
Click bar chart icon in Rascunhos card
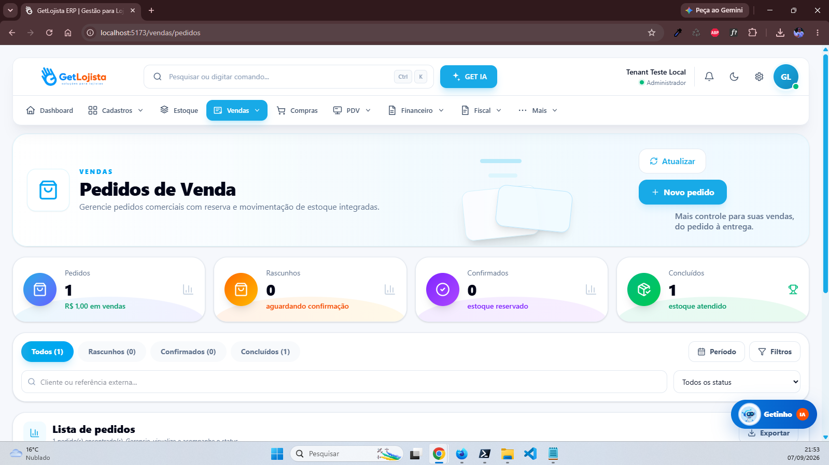click(x=390, y=289)
